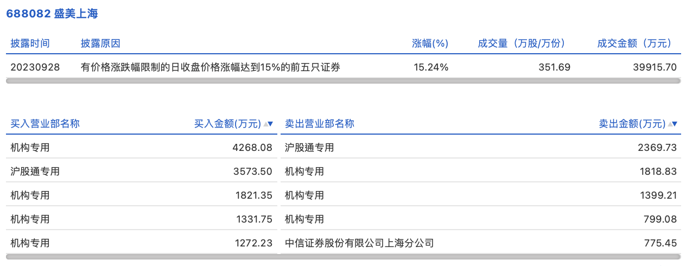686x266 pixels.
Task: Click the 卖出营业部名称 column header
Action: click(x=320, y=124)
